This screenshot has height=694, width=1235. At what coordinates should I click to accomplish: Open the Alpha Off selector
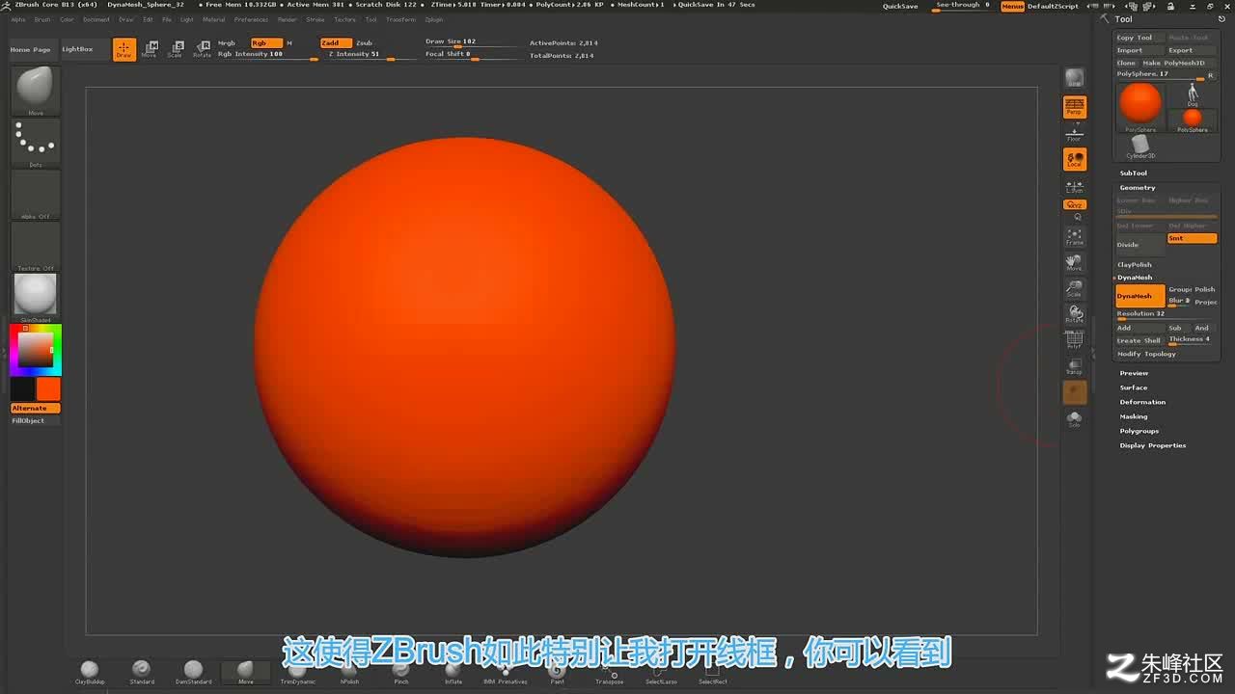coord(36,195)
